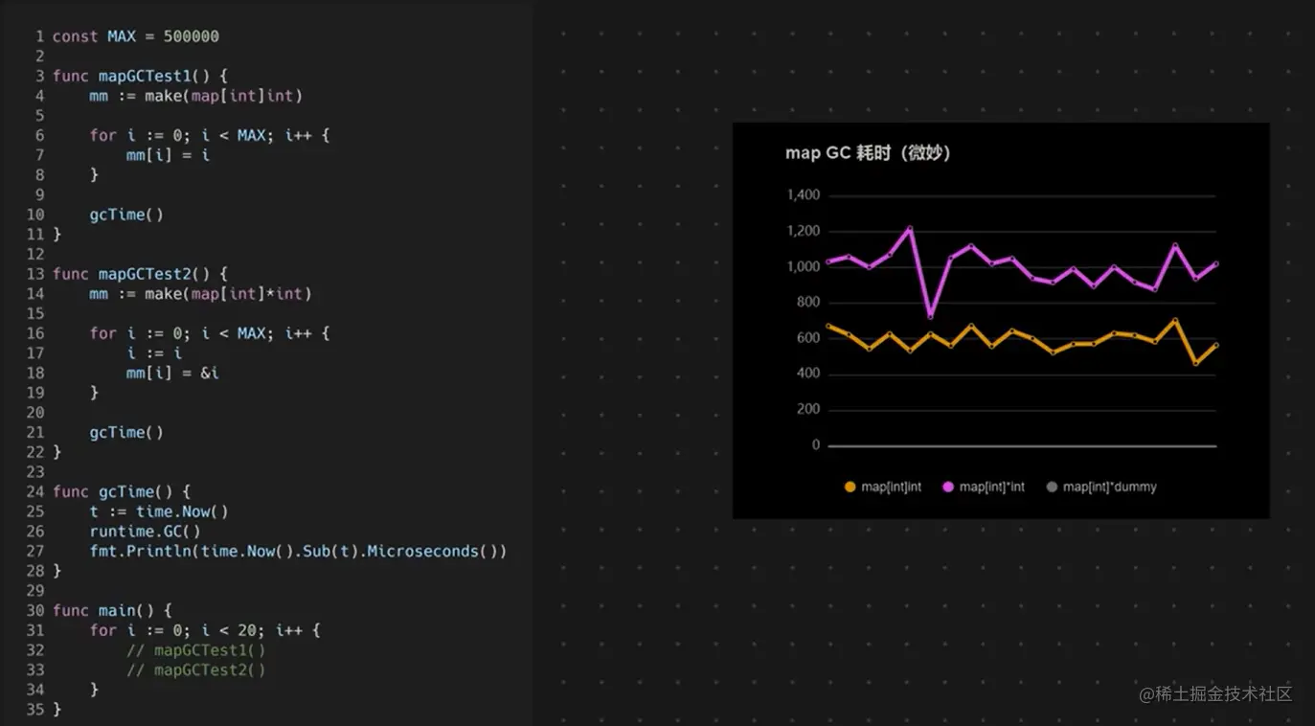Click the comment "// mapGCTest2()"
The image size is (1315, 726).
pyautogui.click(x=196, y=670)
